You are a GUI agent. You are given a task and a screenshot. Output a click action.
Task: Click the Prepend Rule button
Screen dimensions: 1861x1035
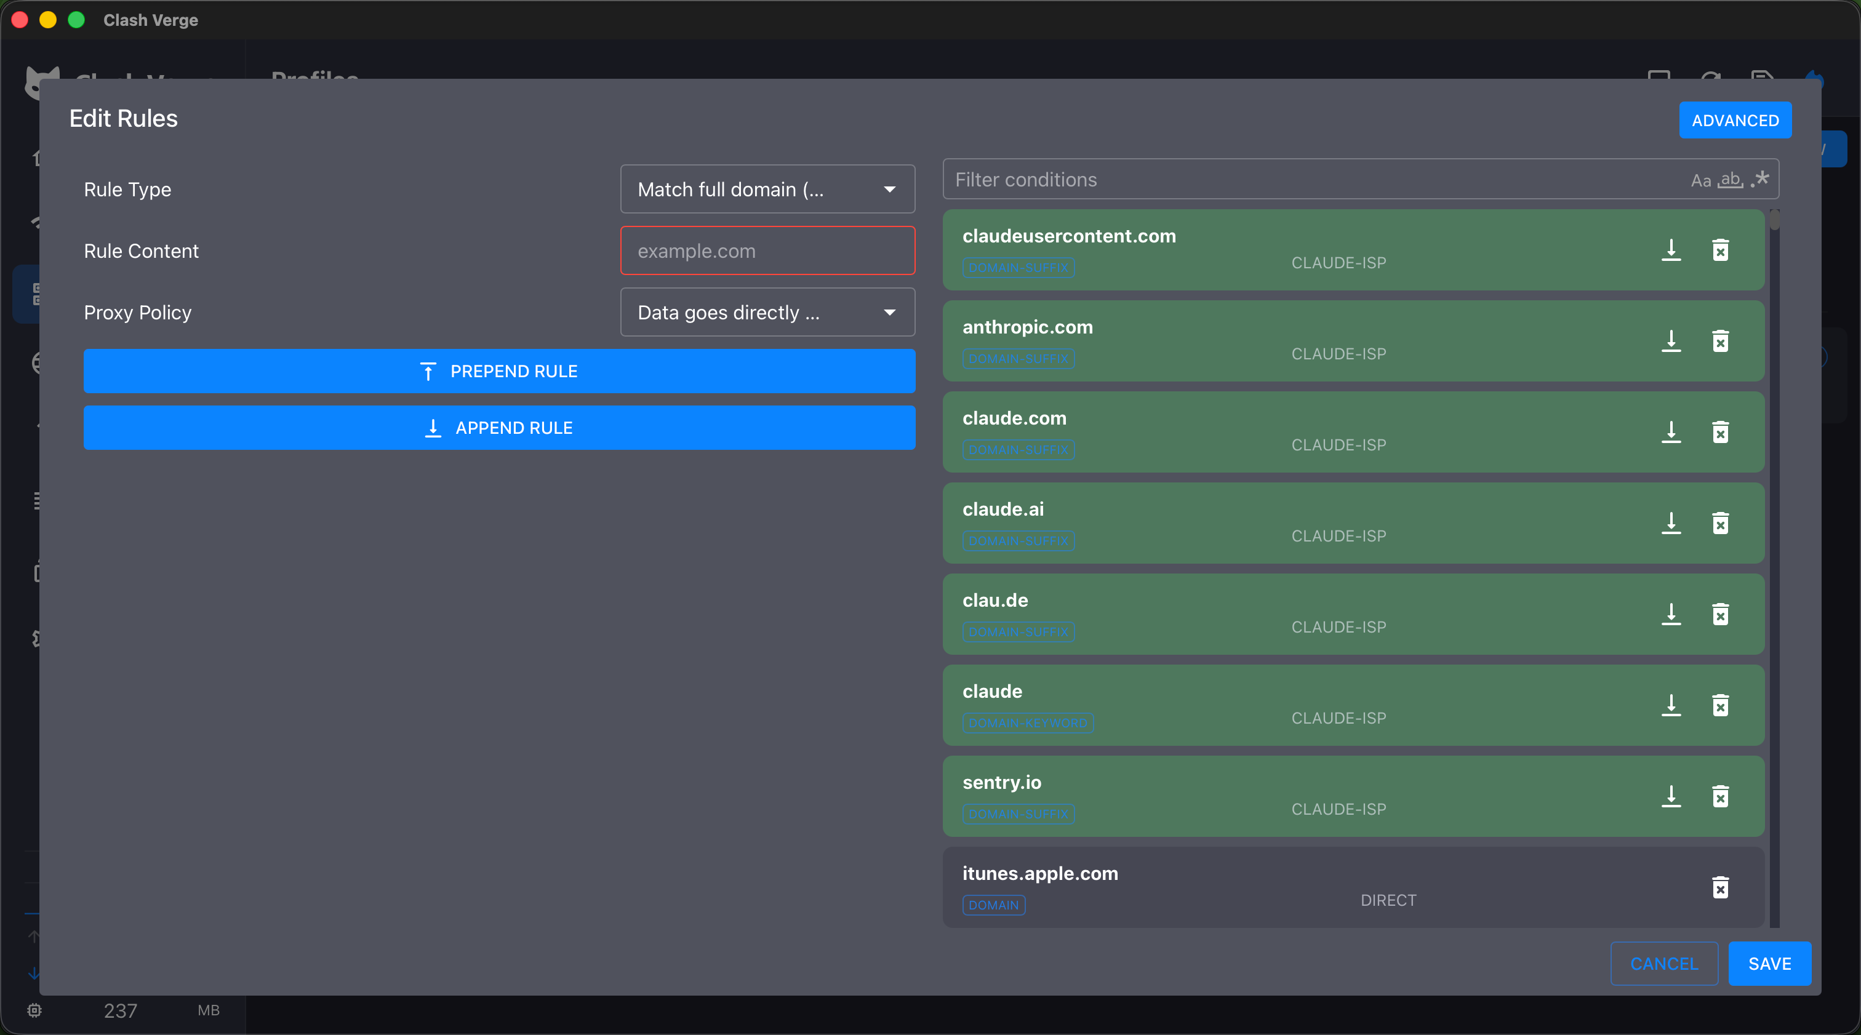click(499, 371)
